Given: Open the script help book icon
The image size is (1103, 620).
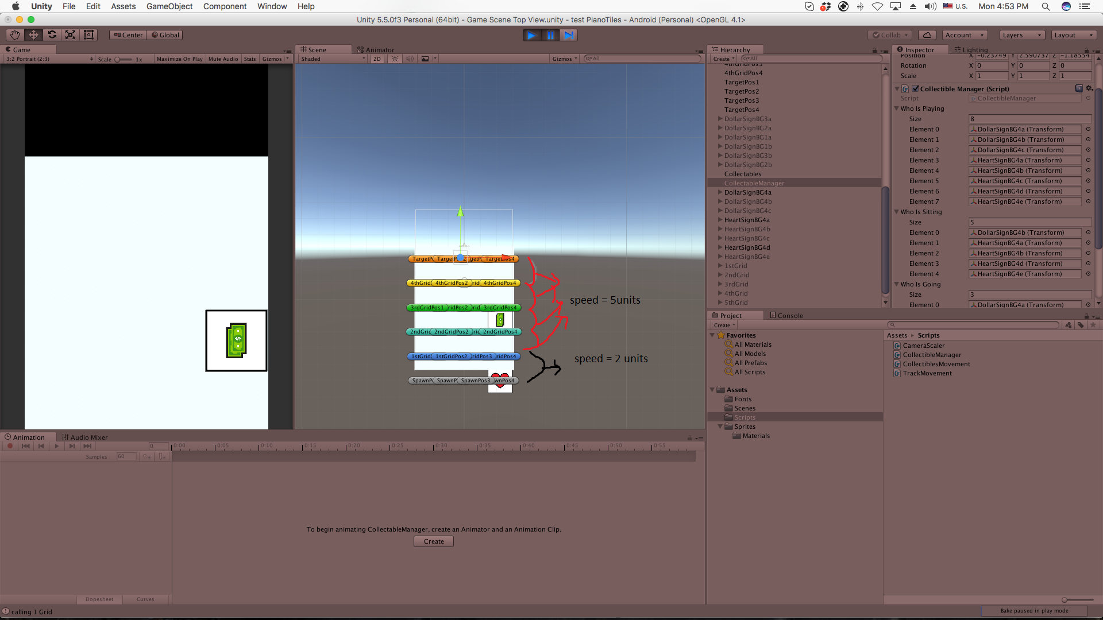Looking at the screenshot, I should coord(1079,88).
